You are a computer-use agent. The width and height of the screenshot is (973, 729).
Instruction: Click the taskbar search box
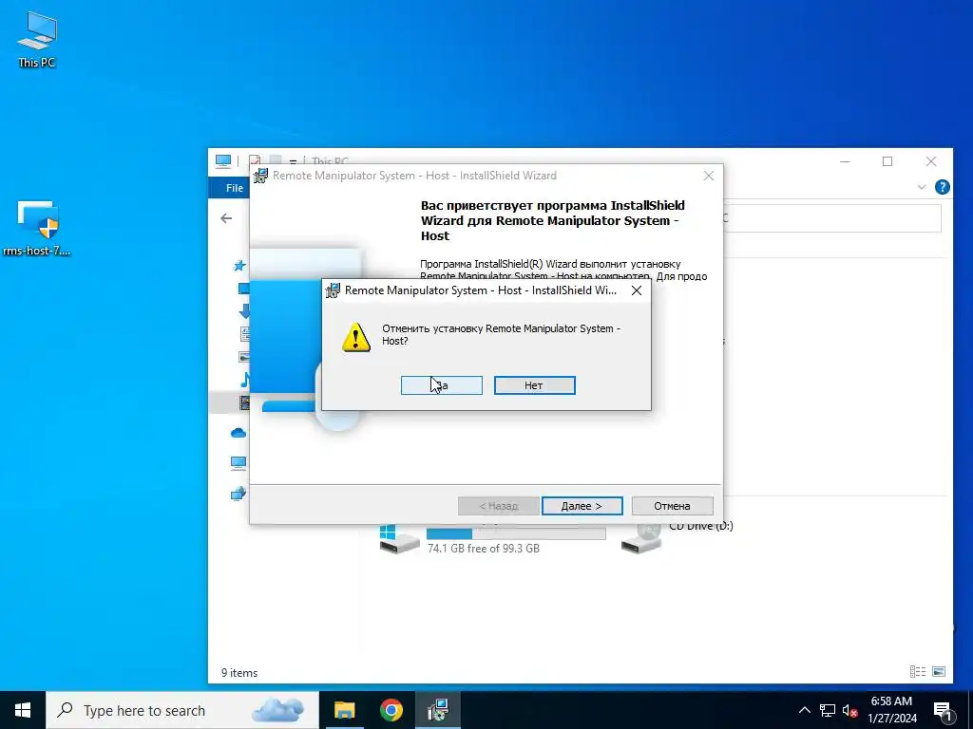[182, 710]
